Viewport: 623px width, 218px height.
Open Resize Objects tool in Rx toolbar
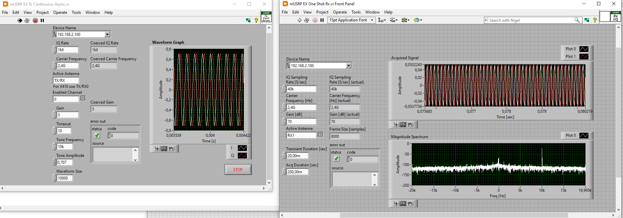point(405,20)
